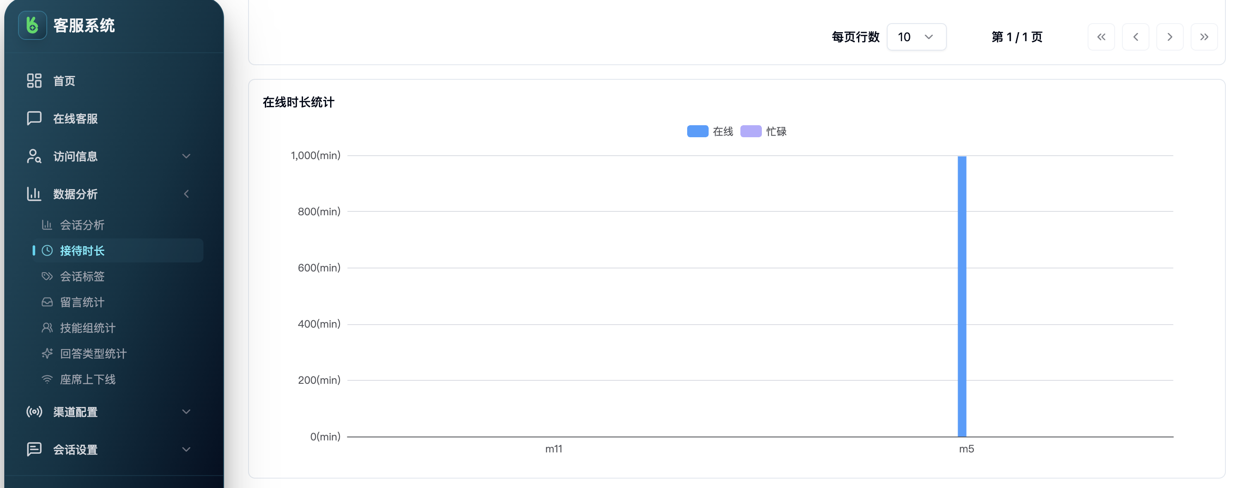The width and height of the screenshot is (1237, 488).
Task: Click the 数据分析 bar chart icon
Action: click(34, 194)
